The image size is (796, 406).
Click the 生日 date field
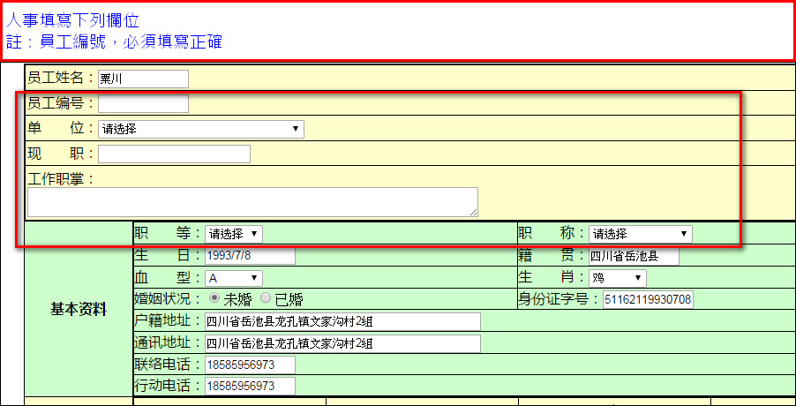[249, 256]
